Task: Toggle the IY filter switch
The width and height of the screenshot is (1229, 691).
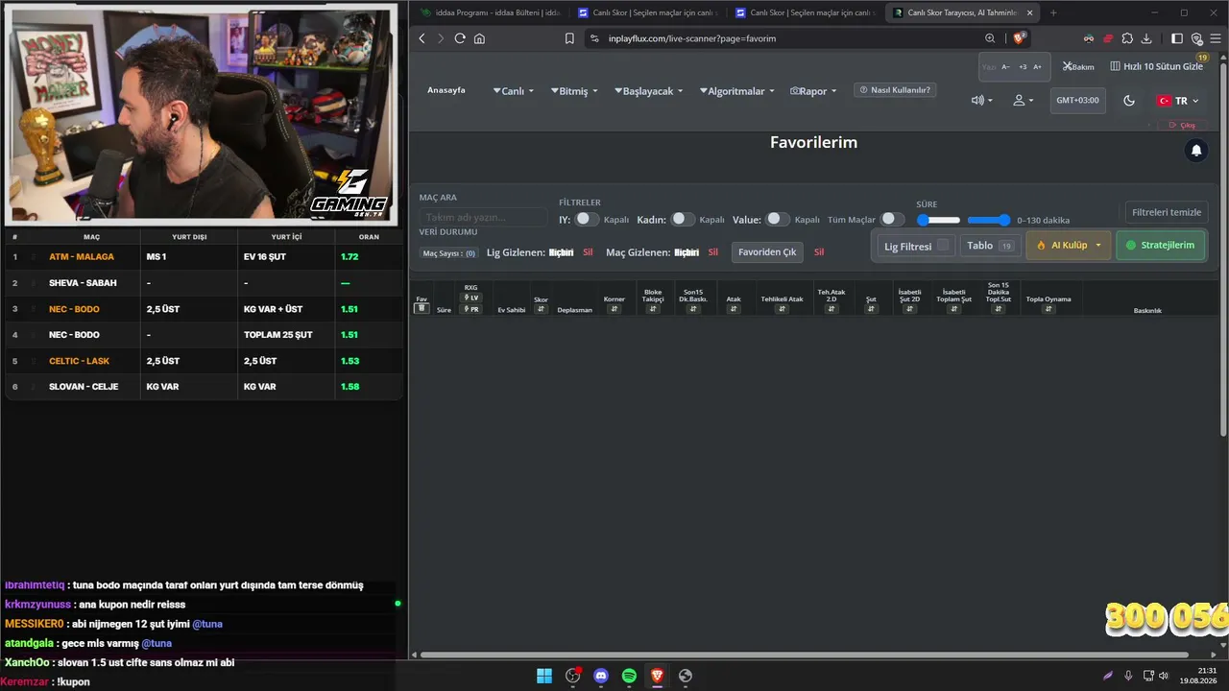Action: click(x=587, y=220)
